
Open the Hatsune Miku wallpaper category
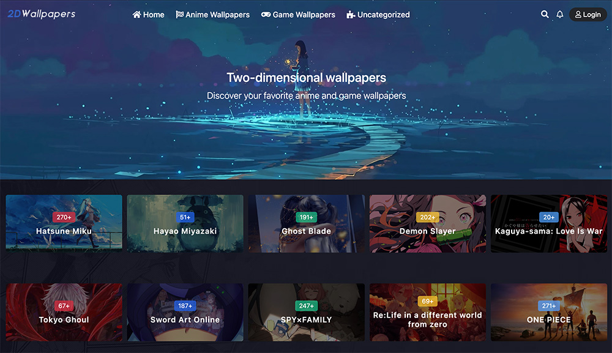point(64,223)
